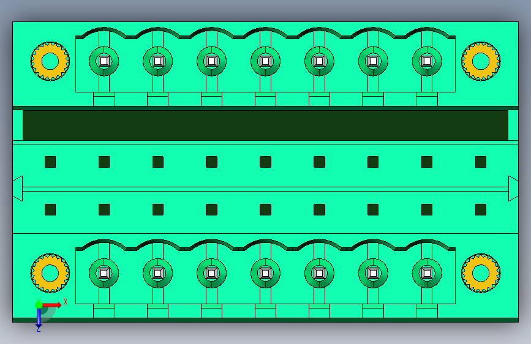Select the top-left yellow toothed washer
531x344 pixels.
pos(50,61)
